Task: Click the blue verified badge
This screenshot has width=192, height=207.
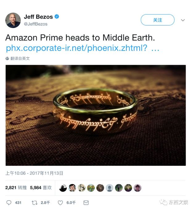Action: pos(57,17)
